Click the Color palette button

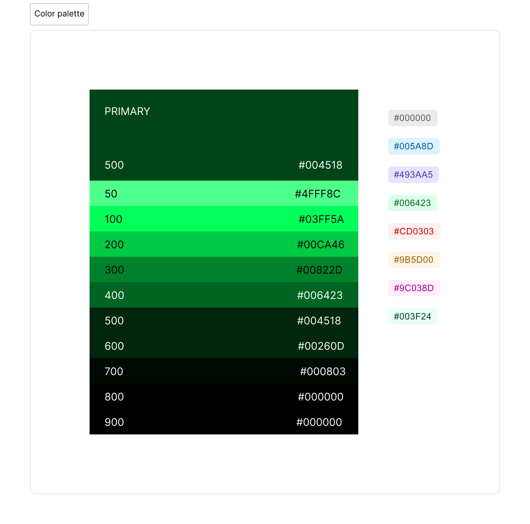coord(59,14)
